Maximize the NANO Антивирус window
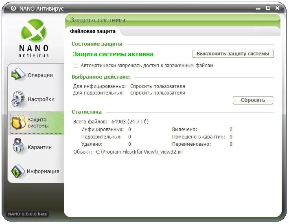Viewport: 289px width, 224px height. [268, 8]
